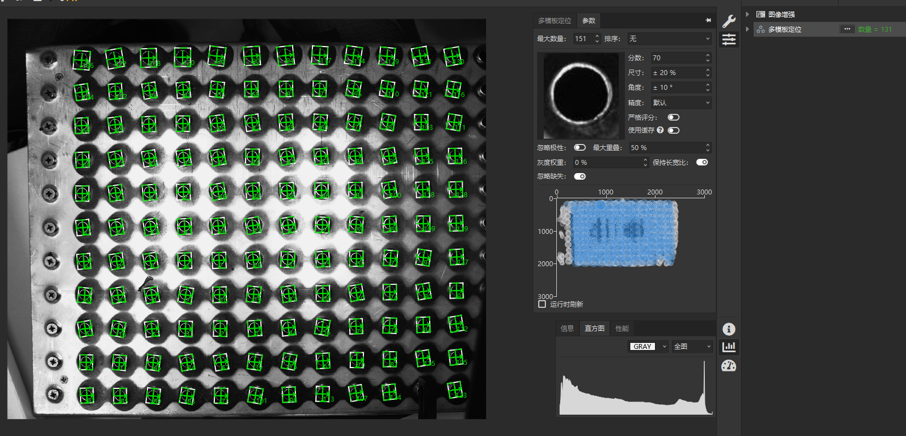906x436 pixels.
Task: Enable the 严格评分 toggle
Action: 673,117
